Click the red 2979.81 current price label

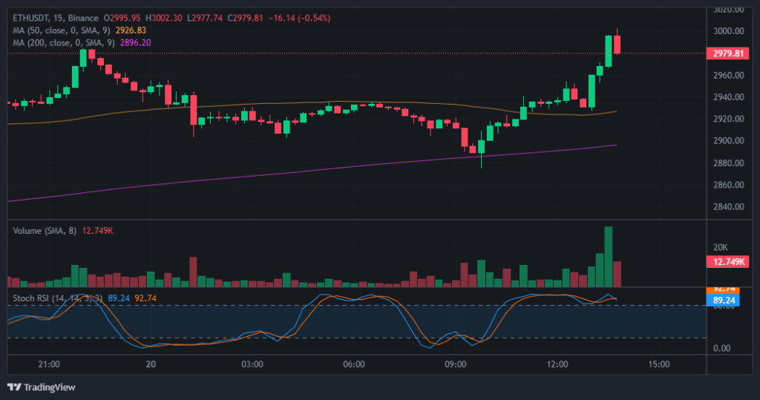728,53
